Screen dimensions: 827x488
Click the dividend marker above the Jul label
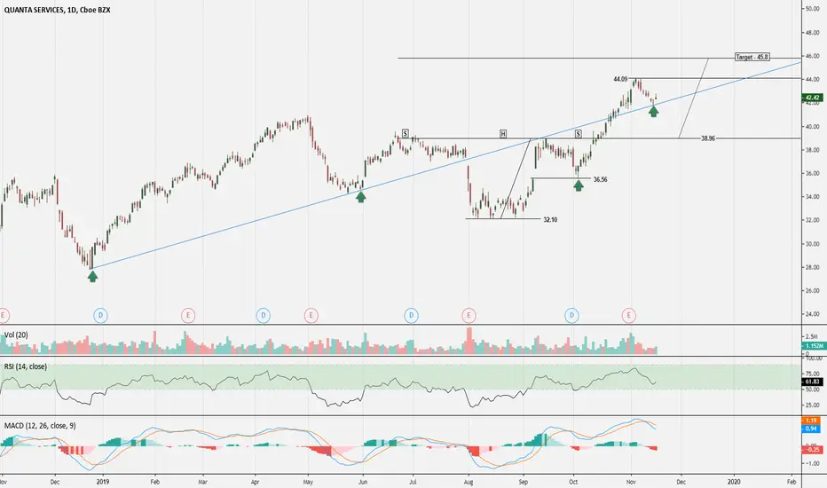[x=412, y=316]
